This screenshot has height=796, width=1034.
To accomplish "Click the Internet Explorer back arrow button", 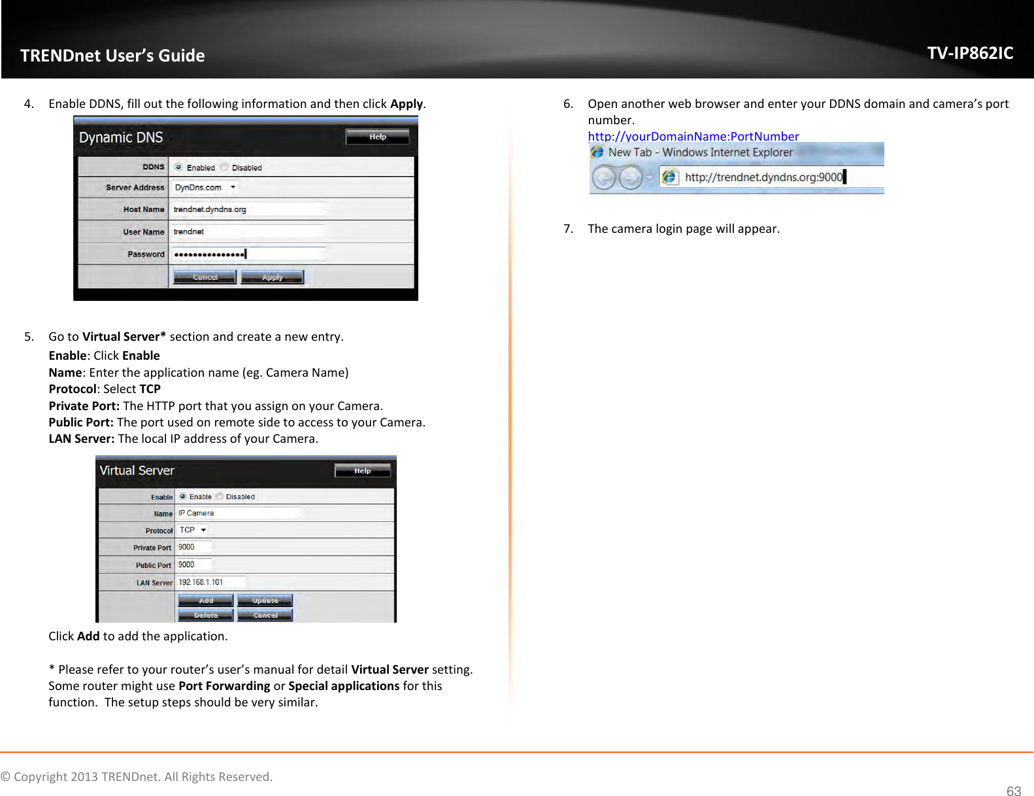I will click(x=604, y=177).
